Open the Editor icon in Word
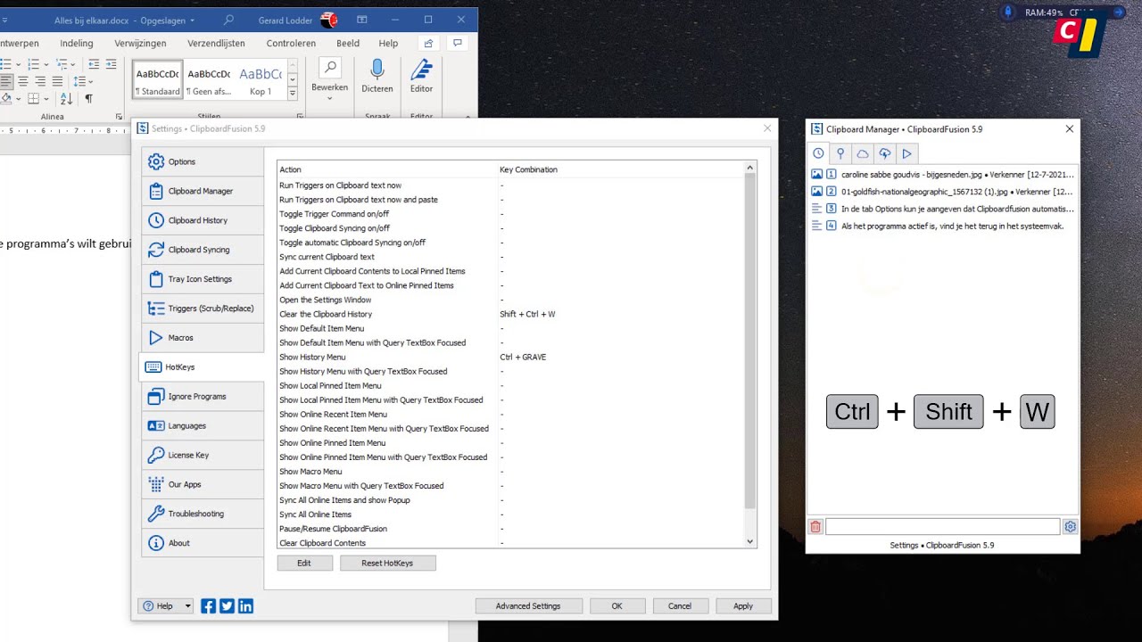This screenshot has width=1142, height=642. click(421, 70)
